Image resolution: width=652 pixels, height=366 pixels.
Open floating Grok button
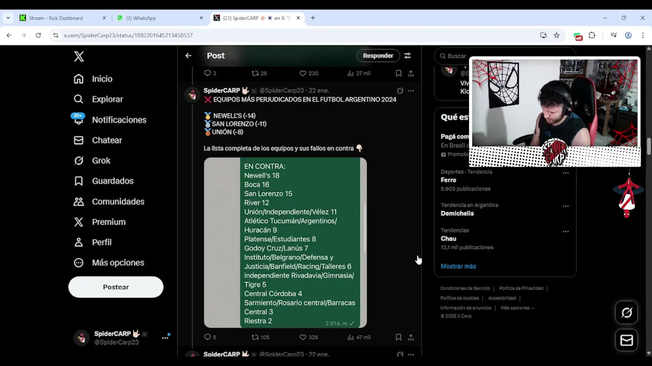tap(627, 313)
